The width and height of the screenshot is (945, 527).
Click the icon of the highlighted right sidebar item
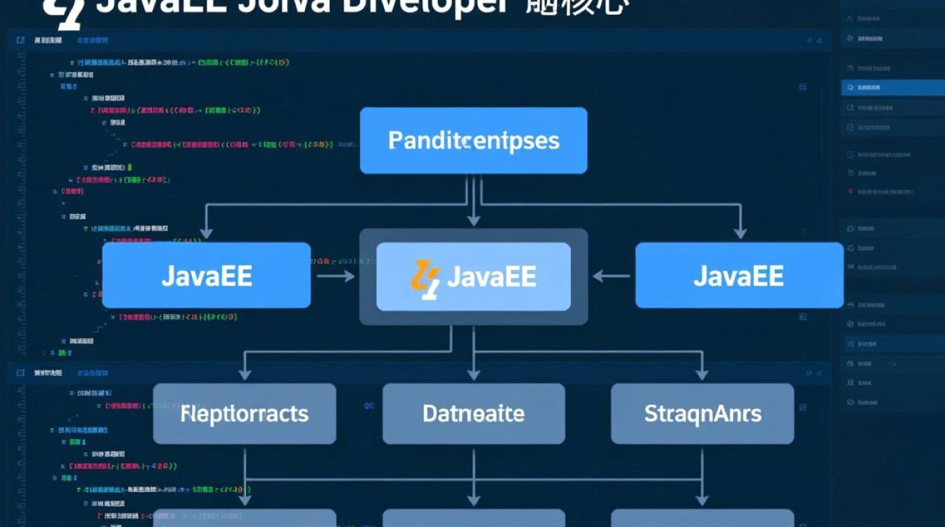click(x=850, y=88)
